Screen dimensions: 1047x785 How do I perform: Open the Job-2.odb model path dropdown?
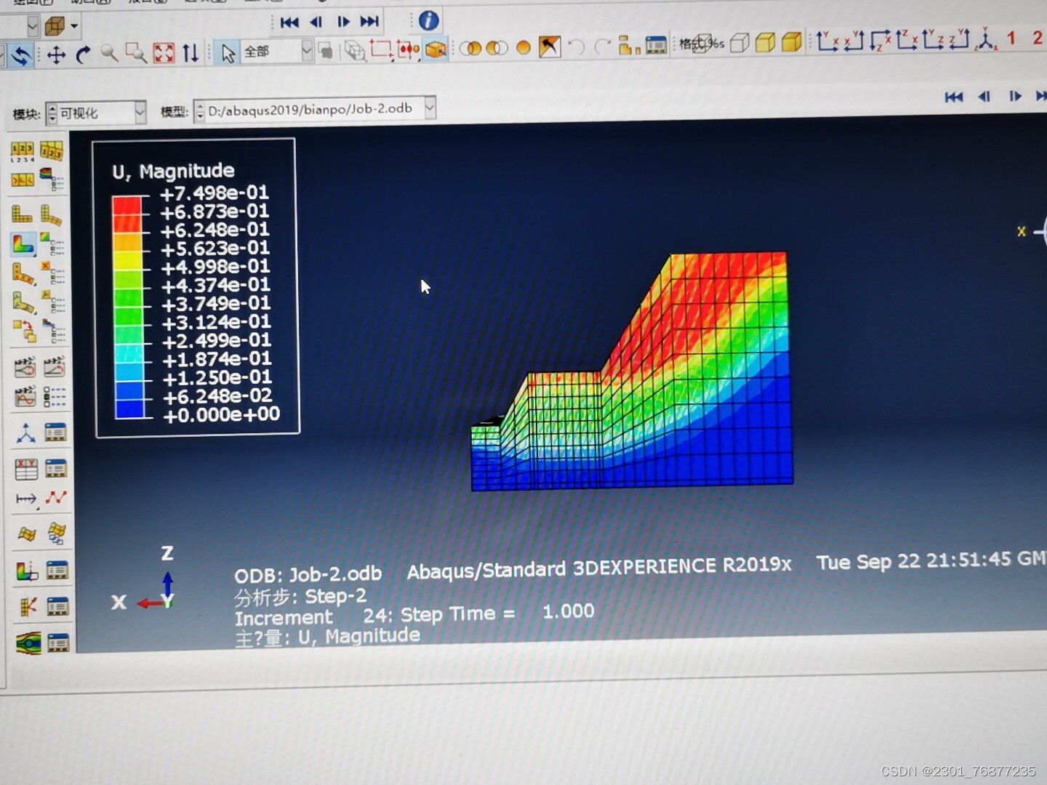(430, 108)
